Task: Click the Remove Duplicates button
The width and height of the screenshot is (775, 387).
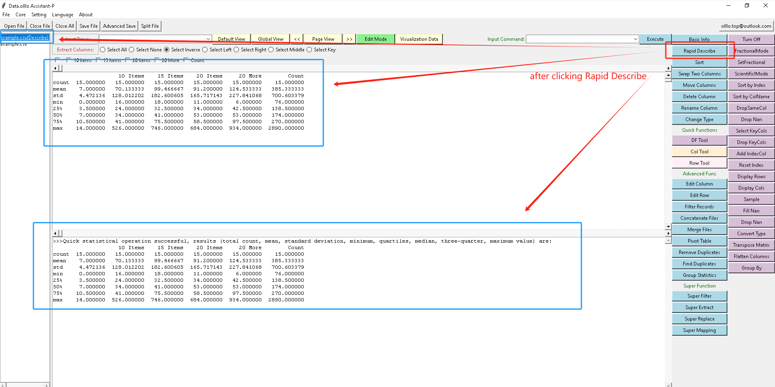Action: point(700,252)
